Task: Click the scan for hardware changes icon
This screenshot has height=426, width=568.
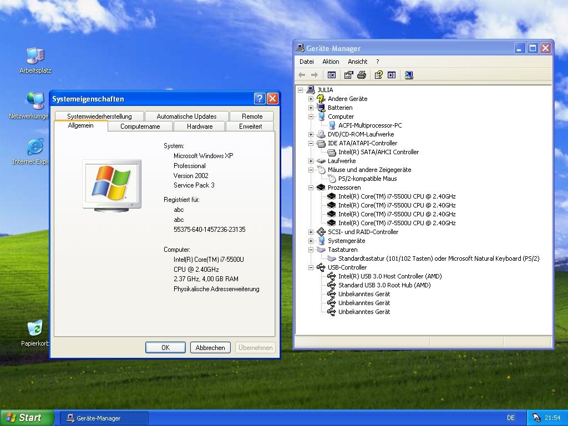Action: pyautogui.click(x=409, y=75)
